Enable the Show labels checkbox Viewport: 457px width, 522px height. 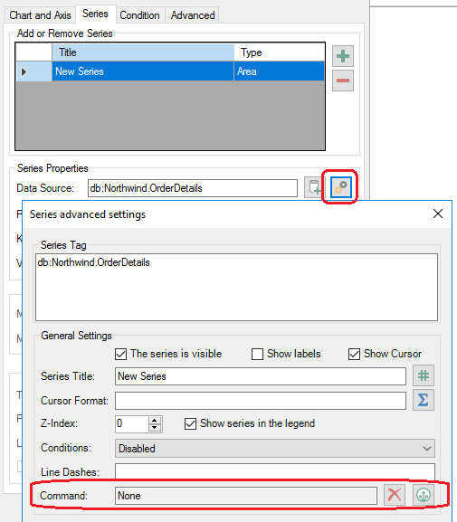tap(257, 354)
